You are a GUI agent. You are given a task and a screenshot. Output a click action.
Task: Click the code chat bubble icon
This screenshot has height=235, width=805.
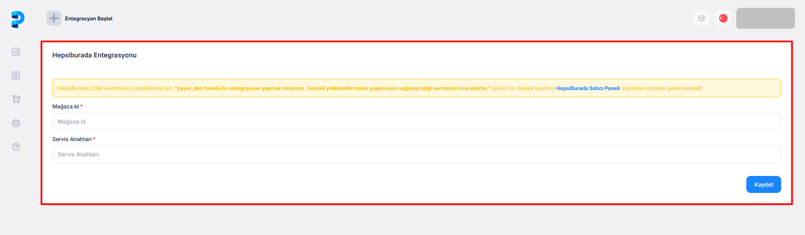click(x=701, y=18)
